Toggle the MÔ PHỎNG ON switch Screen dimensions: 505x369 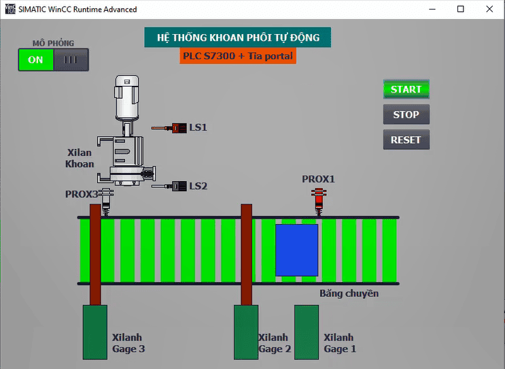[x=54, y=60]
